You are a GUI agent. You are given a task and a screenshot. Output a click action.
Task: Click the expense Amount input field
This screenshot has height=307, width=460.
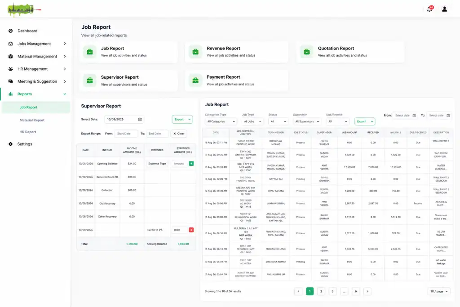[x=180, y=164]
